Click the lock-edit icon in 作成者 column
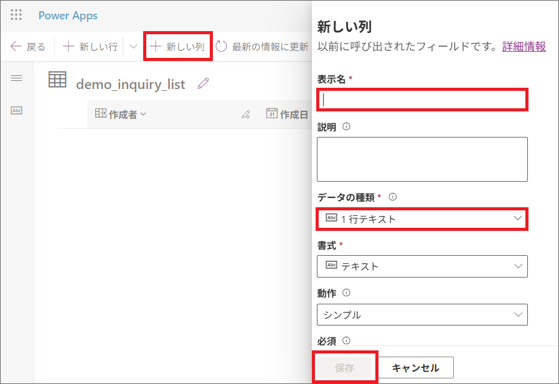Screen dimensions: 559x384 tap(246, 115)
